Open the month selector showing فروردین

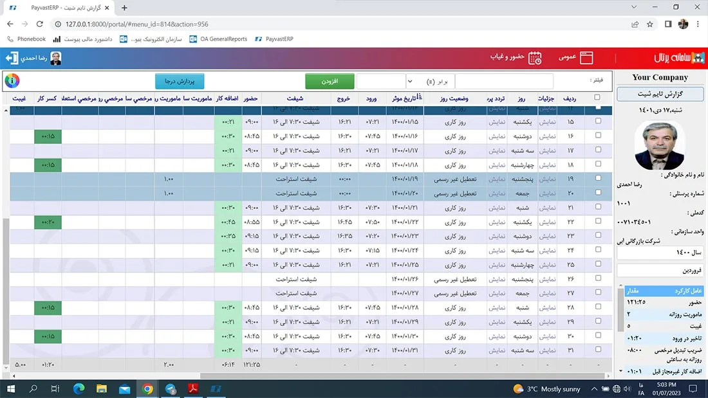click(661, 270)
